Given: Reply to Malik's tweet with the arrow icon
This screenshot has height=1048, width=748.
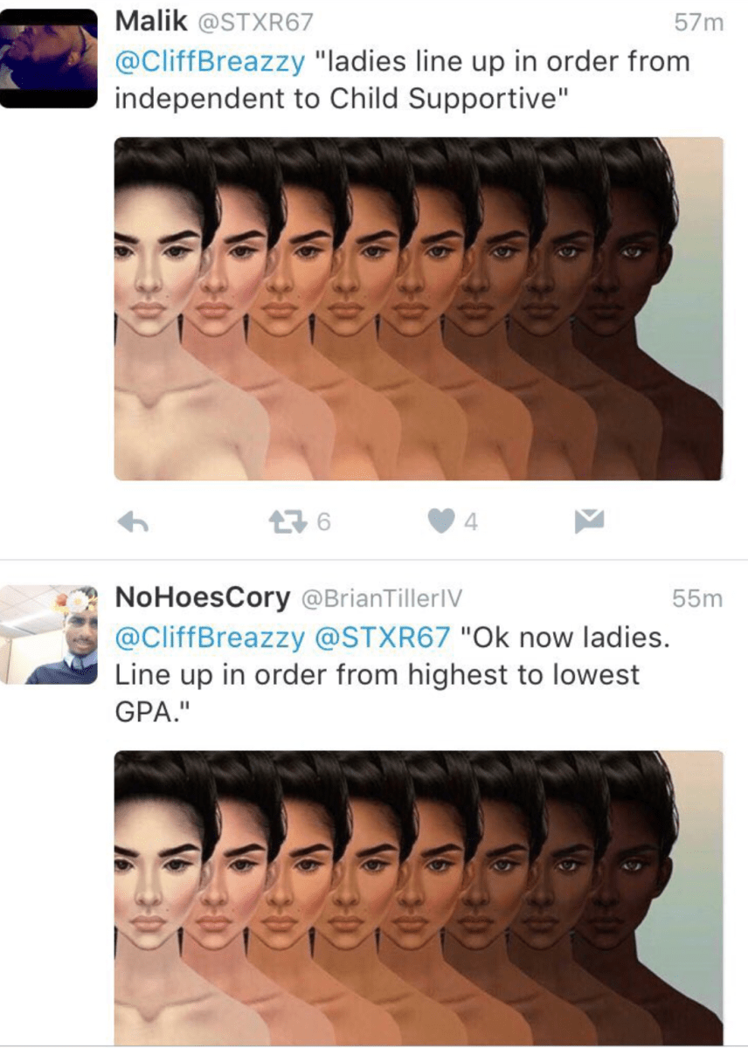Looking at the screenshot, I should (131, 522).
